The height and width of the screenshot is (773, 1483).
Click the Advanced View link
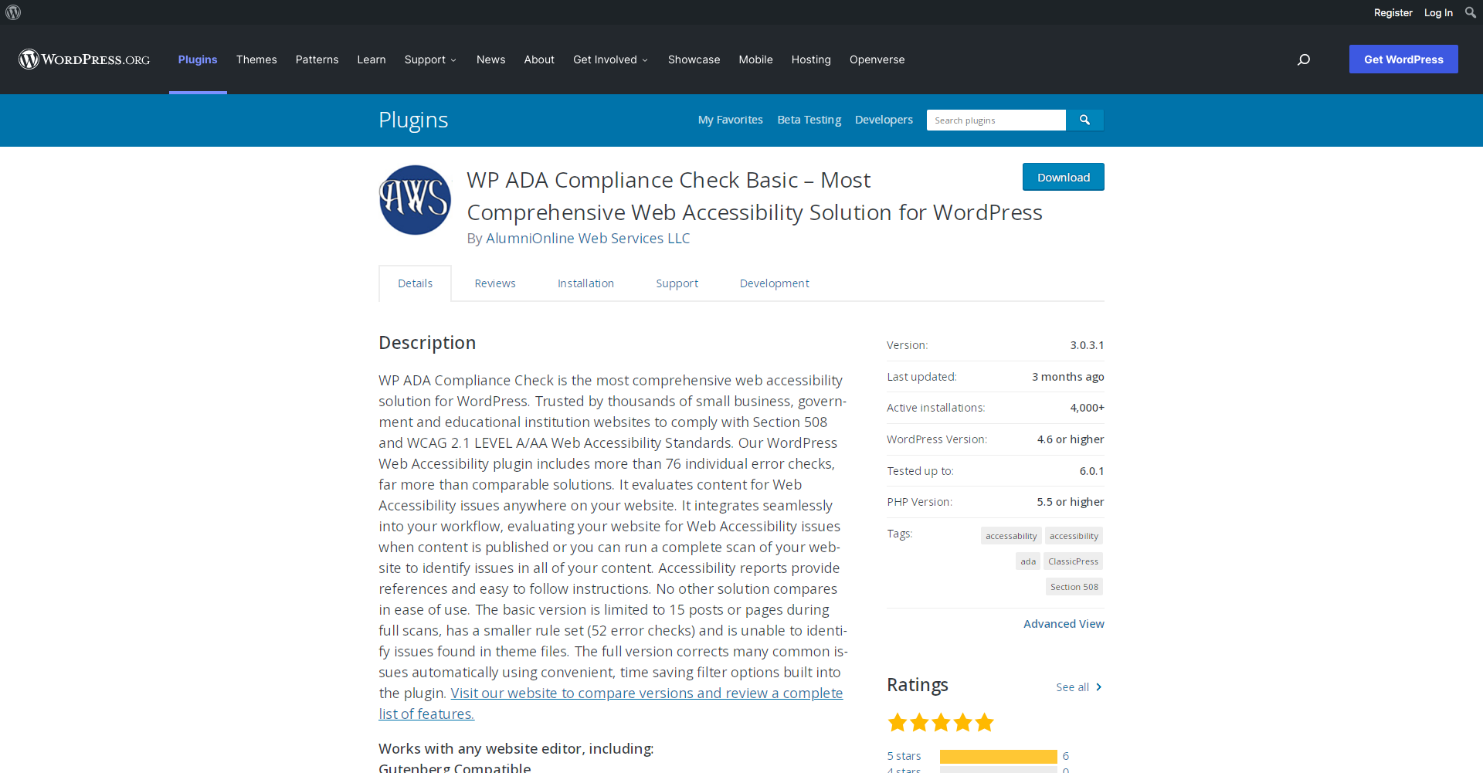[1064, 624]
